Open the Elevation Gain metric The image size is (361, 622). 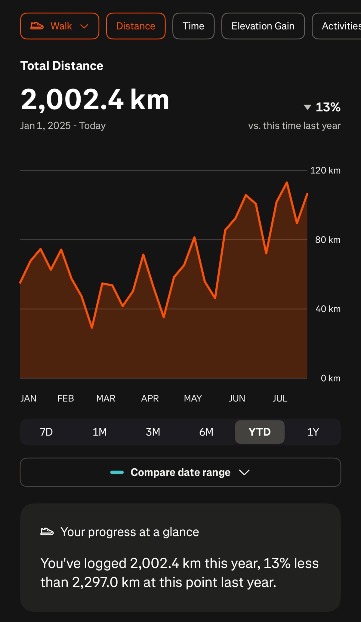(x=263, y=26)
